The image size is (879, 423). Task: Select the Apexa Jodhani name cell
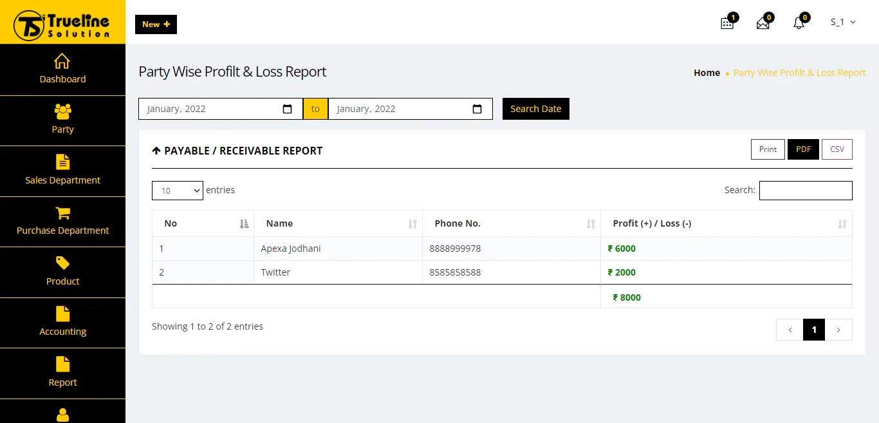[x=338, y=249]
